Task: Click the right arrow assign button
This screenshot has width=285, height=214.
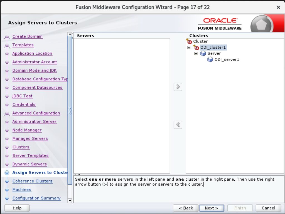Action: [178, 87]
